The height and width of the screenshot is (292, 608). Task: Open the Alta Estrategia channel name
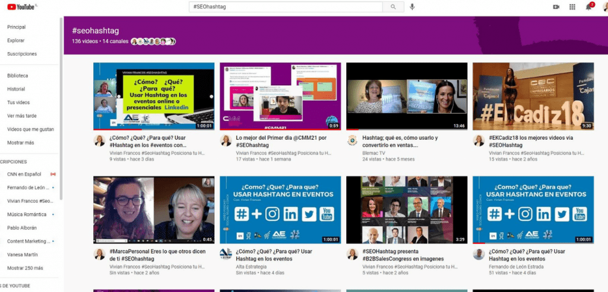coord(252,267)
